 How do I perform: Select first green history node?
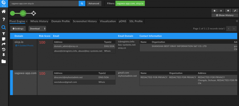coord(12,14)
